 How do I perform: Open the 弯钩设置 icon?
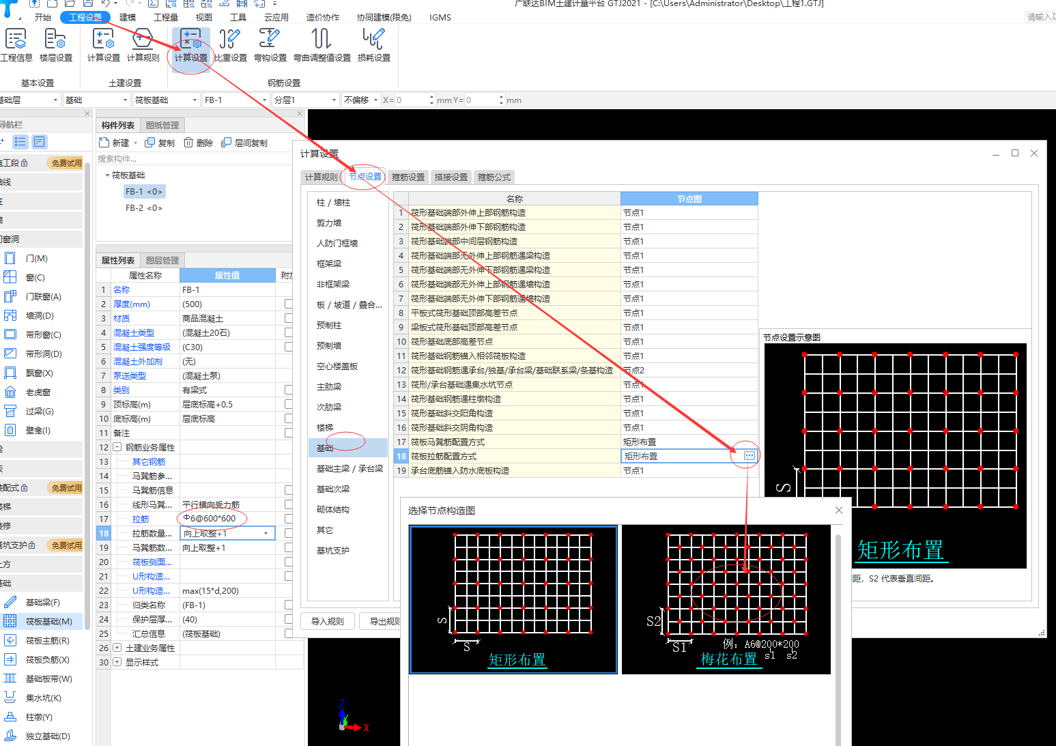270,45
